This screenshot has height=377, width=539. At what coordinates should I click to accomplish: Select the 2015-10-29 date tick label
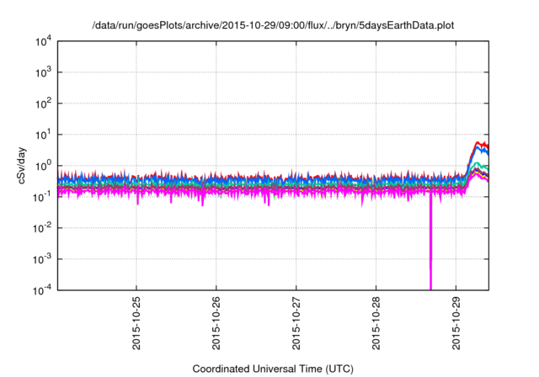[456, 323]
